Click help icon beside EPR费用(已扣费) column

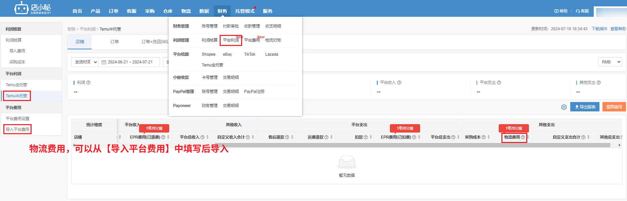click(414, 137)
